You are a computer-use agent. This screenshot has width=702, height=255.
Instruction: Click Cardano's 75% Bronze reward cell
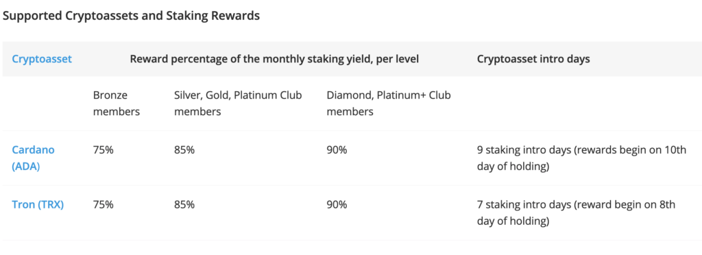pyautogui.click(x=103, y=150)
